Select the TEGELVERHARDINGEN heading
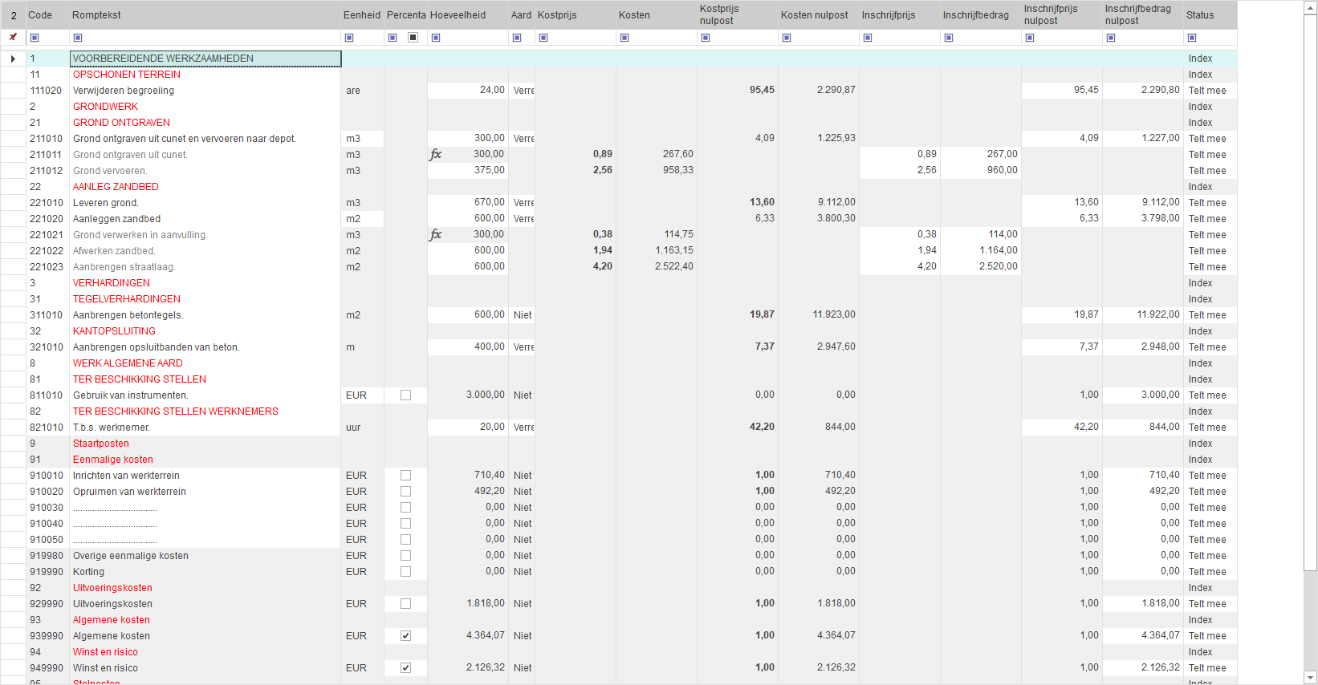1318x685 pixels. point(205,299)
